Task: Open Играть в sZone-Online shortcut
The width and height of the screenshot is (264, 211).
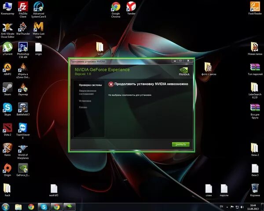Action: click(23, 71)
